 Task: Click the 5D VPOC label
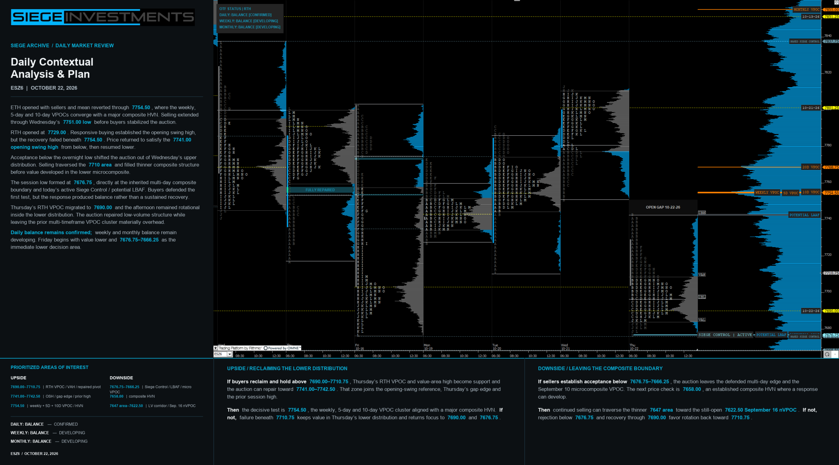pyautogui.click(x=791, y=193)
